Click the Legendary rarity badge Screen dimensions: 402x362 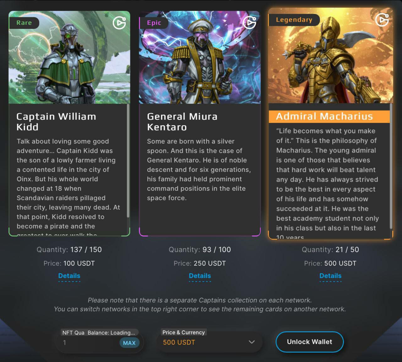coord(294,20)
